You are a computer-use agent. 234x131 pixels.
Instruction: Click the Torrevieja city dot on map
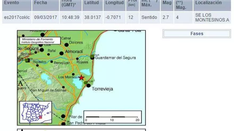click(x=89, y=85)
